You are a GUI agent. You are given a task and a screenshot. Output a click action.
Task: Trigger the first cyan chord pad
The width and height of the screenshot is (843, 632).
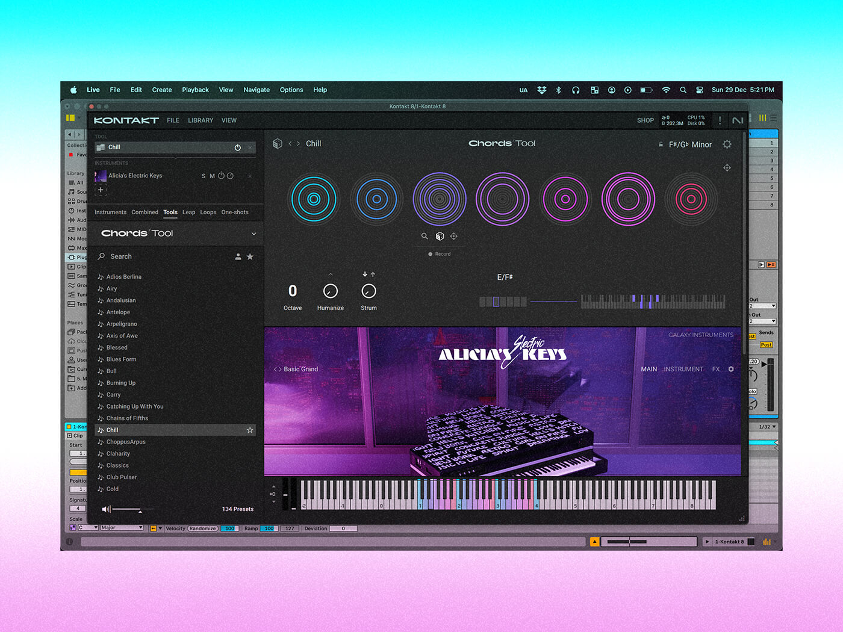click(313, 199)
